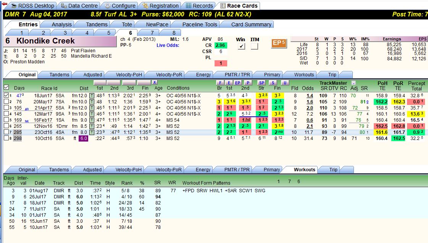
Task: Click the SP pace filter button
Action: (262, 83)
